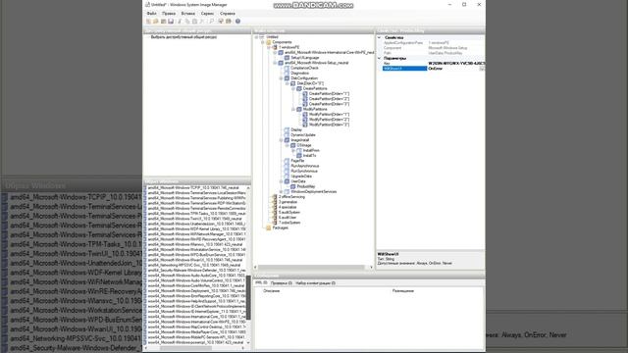The height and width of the screenshot is (353, 628).
Task: Select the 1 windowsPE pass node
Action: 288,47
